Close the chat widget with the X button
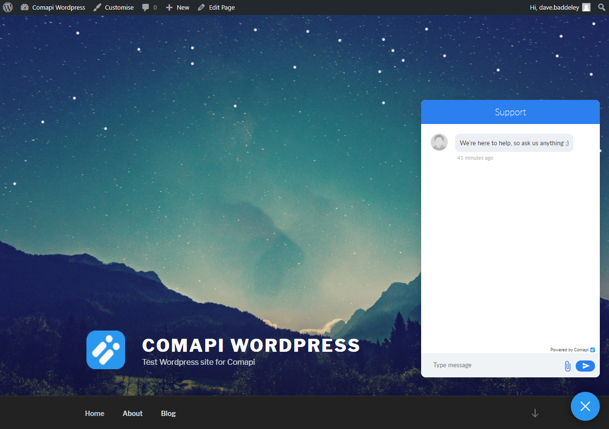Viewport: 609px width, 429px height. pyautogui.click(x=585, y=406)
